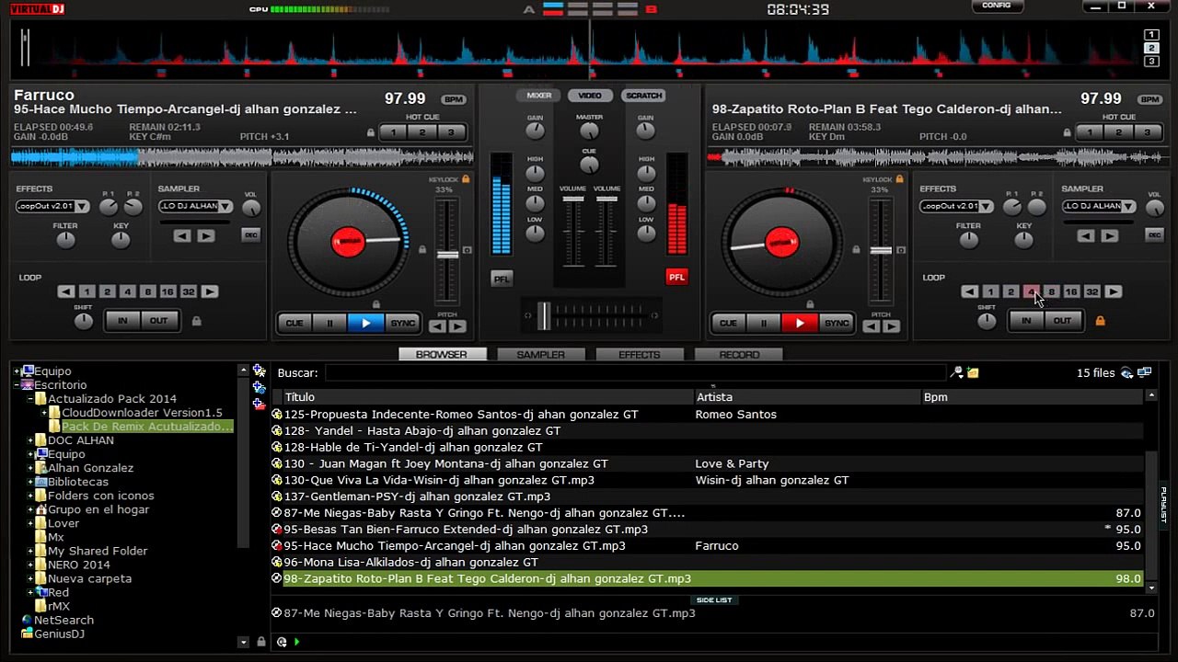Image resolution: width=1178 pixels, height=662 pixels.
Task: Click right deck loop OUT button
Action: [x=1063, y=321]
